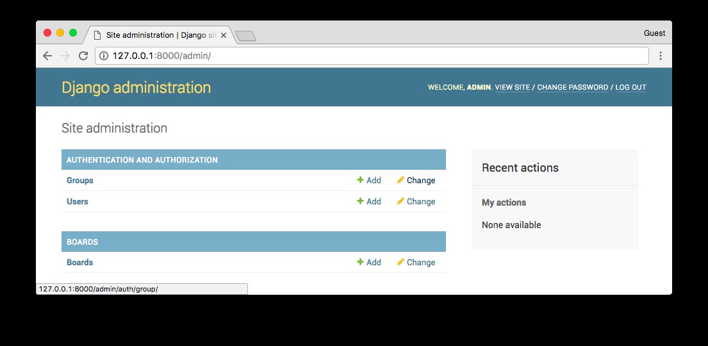Viewport: 708px width, 346px height.
Task: Click the page document icon on the tab
Action: (97, 35)
